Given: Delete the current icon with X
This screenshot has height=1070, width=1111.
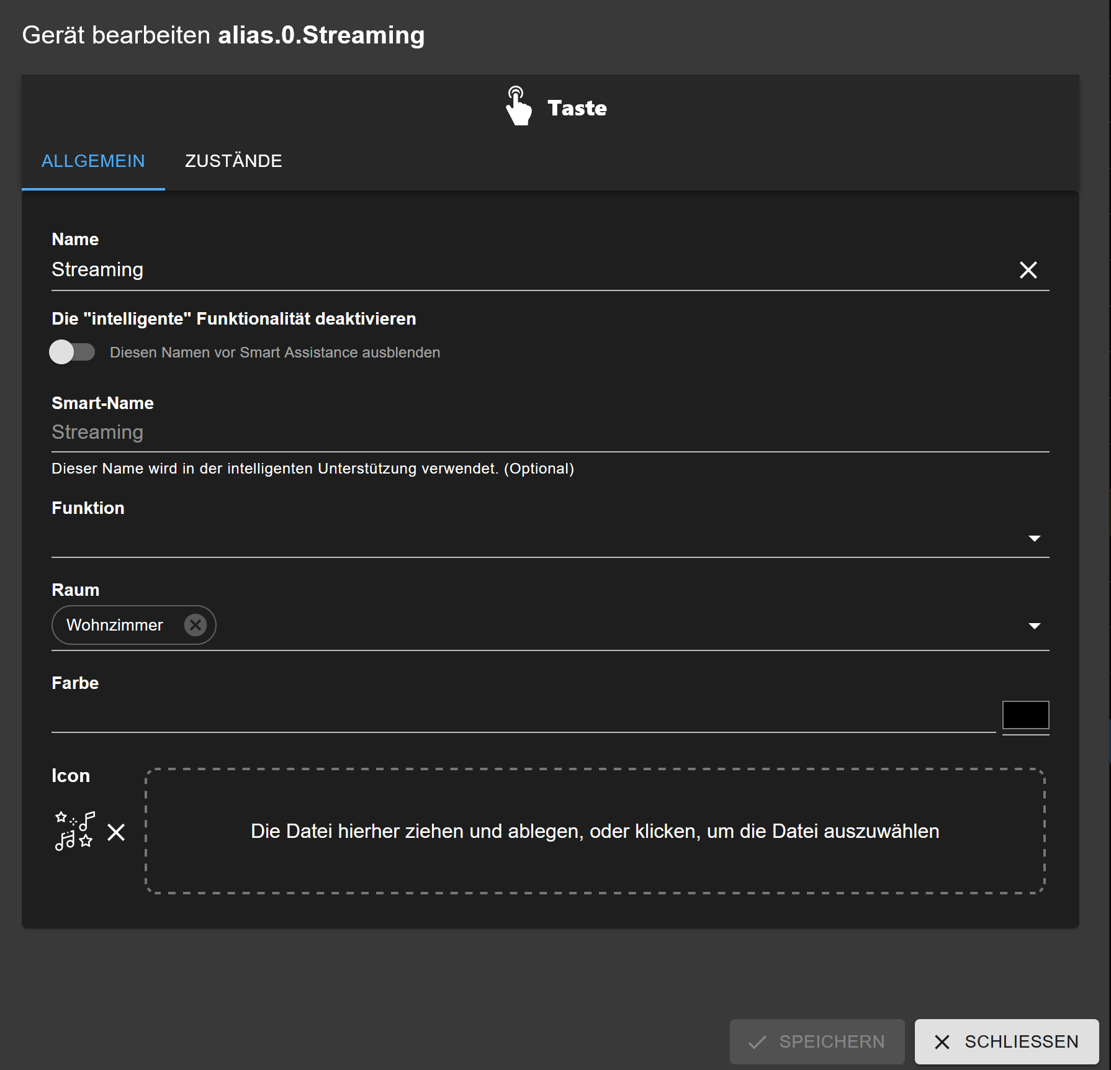Looking at the screenshot, I should tap(116, 832).
